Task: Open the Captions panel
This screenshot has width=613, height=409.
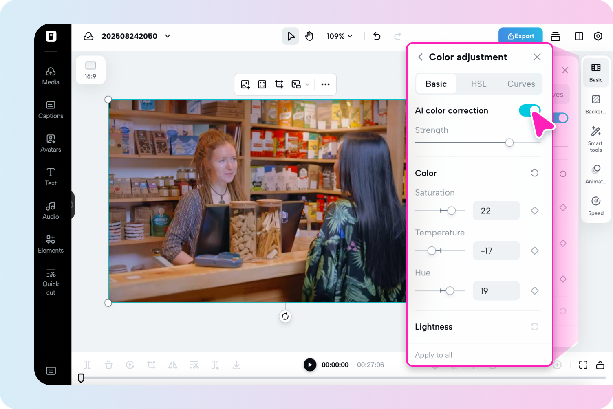Action: tap(51, 109)
